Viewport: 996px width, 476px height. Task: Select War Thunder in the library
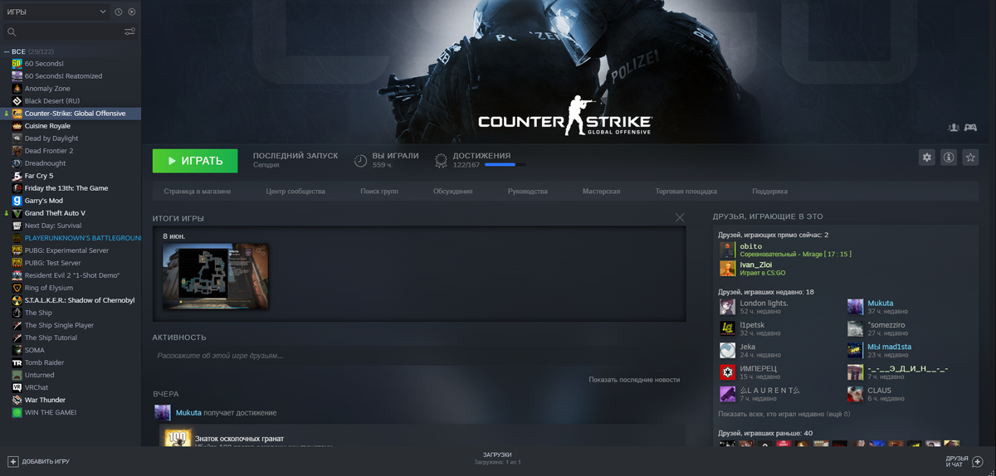[x=45, y=400]
